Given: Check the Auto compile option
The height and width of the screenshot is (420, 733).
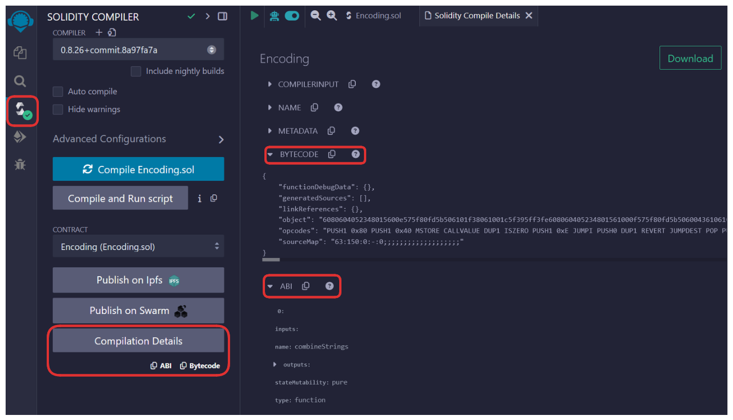Looking at the screenshot, I should coord(58,92).
